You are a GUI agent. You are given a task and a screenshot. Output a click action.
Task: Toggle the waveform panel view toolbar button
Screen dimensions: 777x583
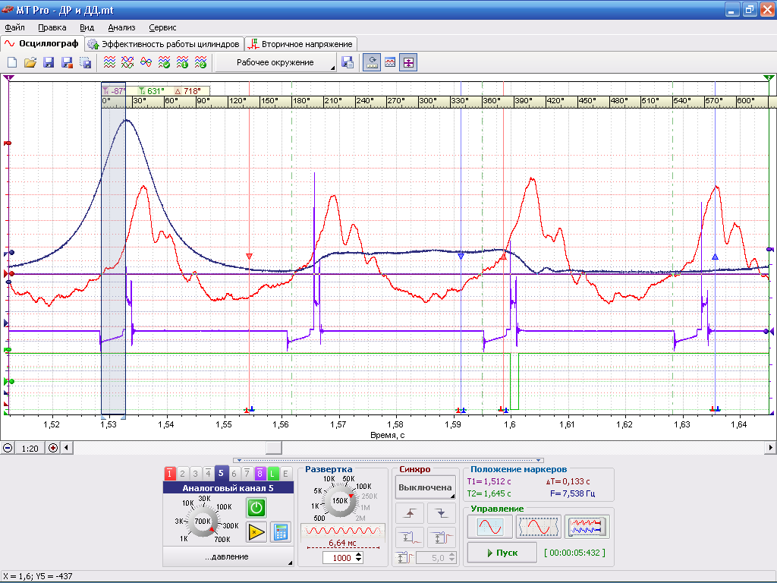pyautogui.click(x=390, y=62)
